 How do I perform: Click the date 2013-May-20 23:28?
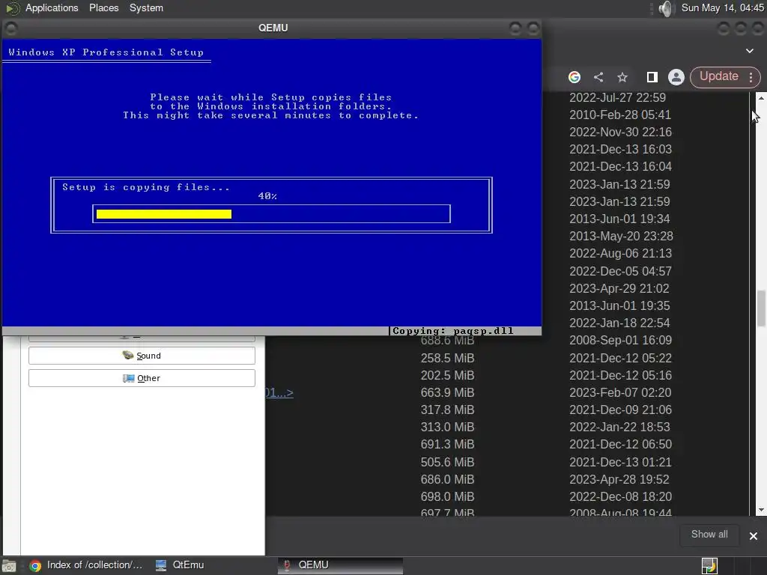click(x=621, y=236)
